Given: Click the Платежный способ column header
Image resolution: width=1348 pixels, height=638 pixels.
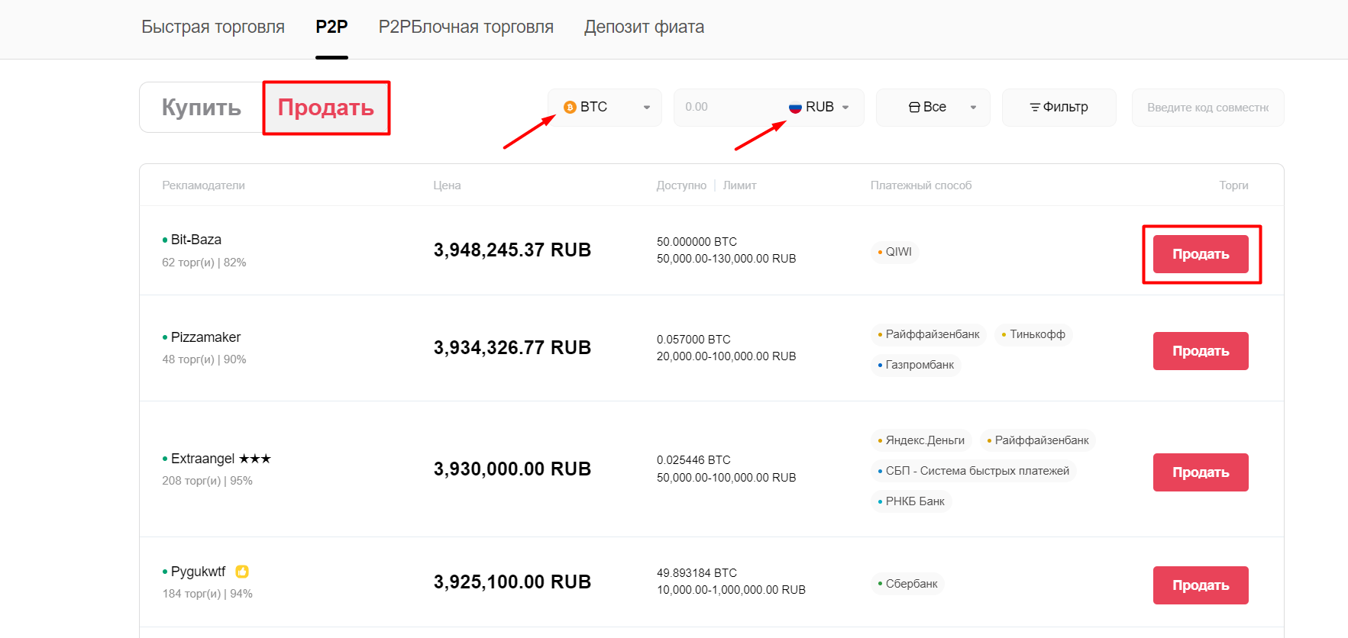Looking at the screenshot, I should 921,185.
